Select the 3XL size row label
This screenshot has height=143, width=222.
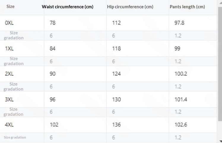tap(9, 99)
